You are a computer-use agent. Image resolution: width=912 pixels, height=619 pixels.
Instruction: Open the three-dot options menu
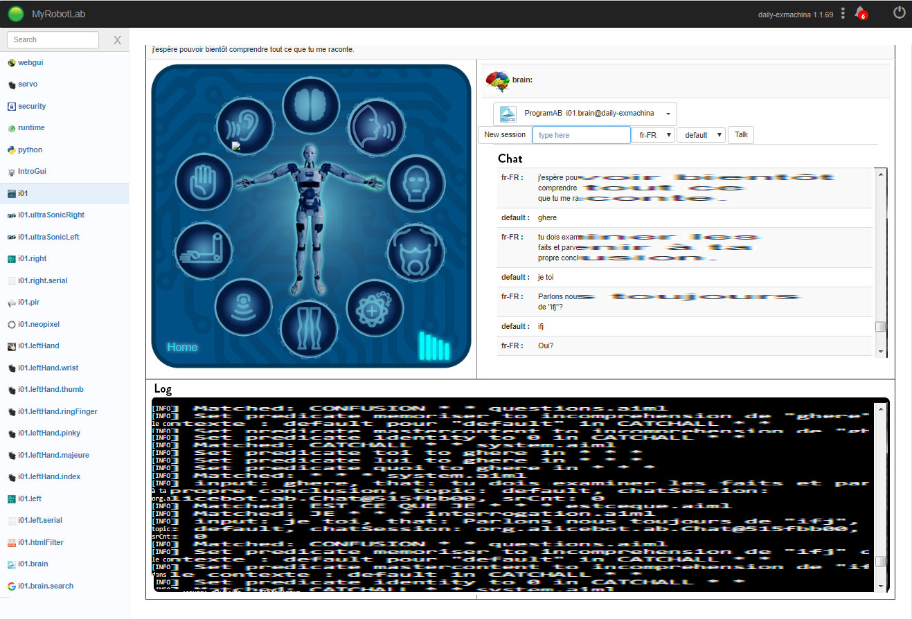(x=843, y=13)
